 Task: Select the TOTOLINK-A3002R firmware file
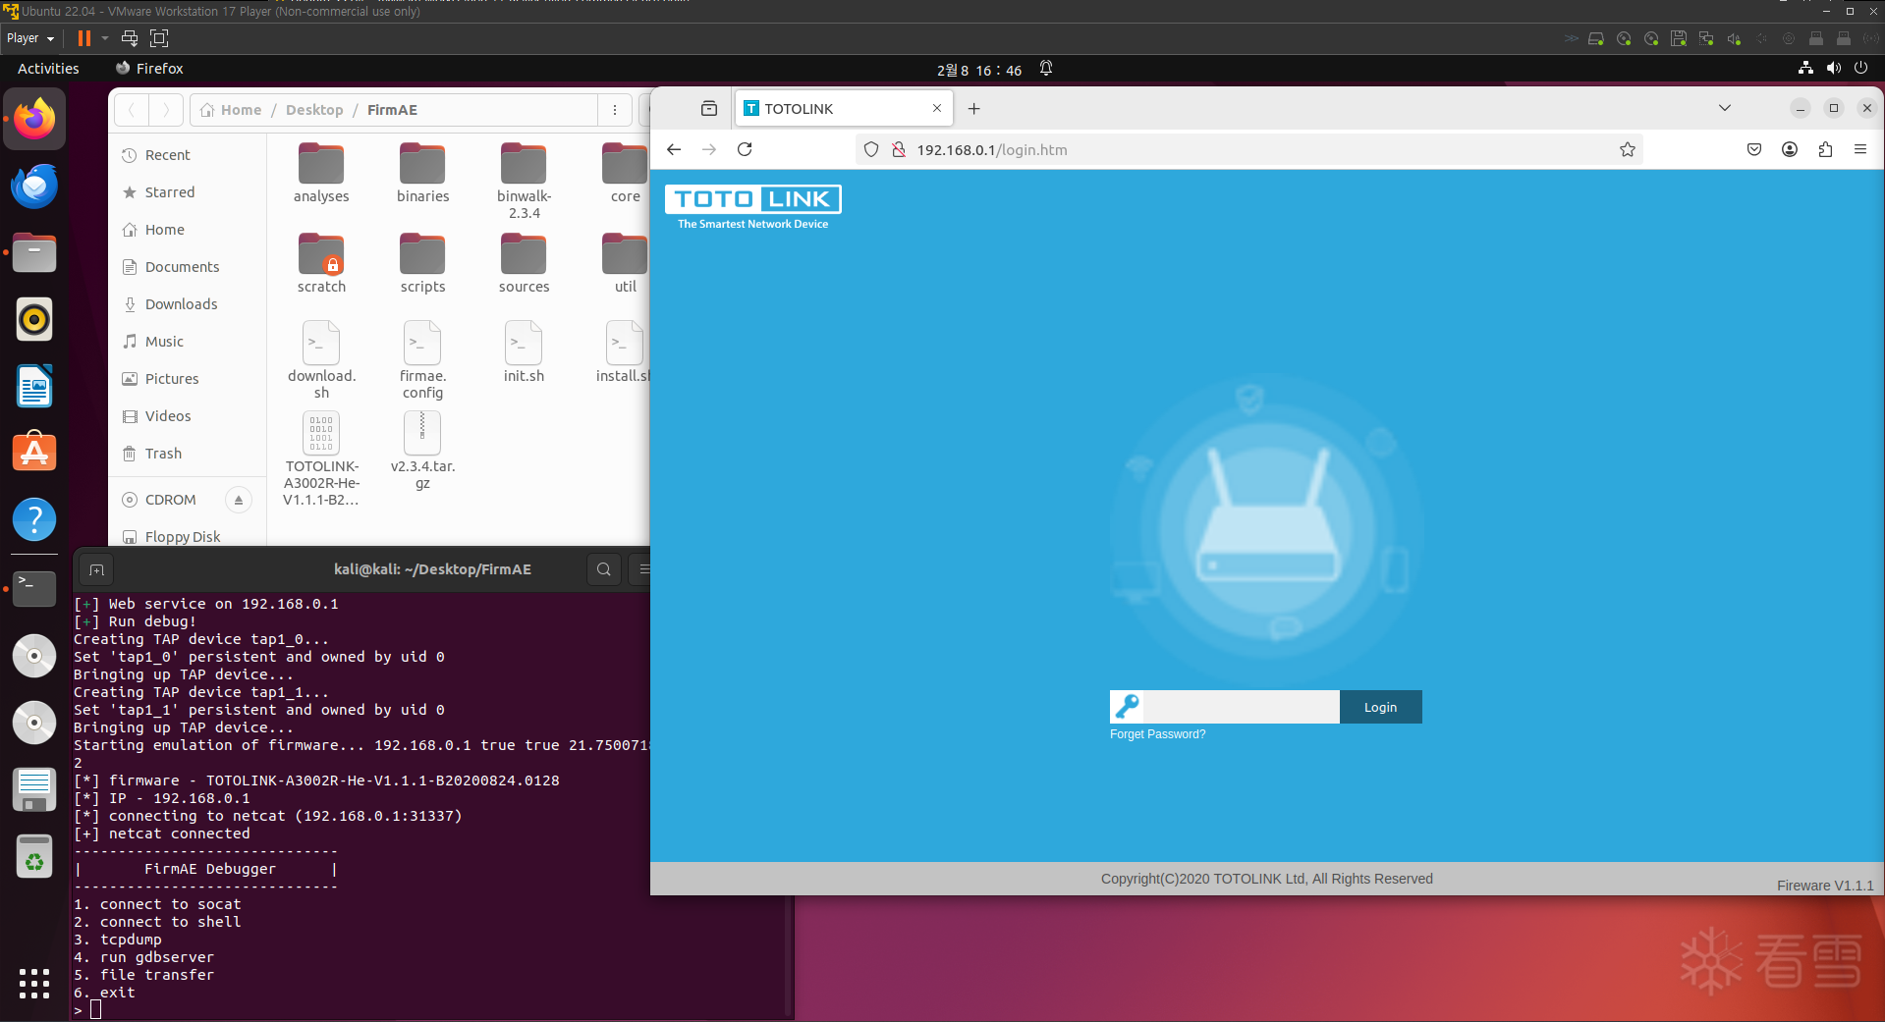pyautogui.click(x=321, y=459)
